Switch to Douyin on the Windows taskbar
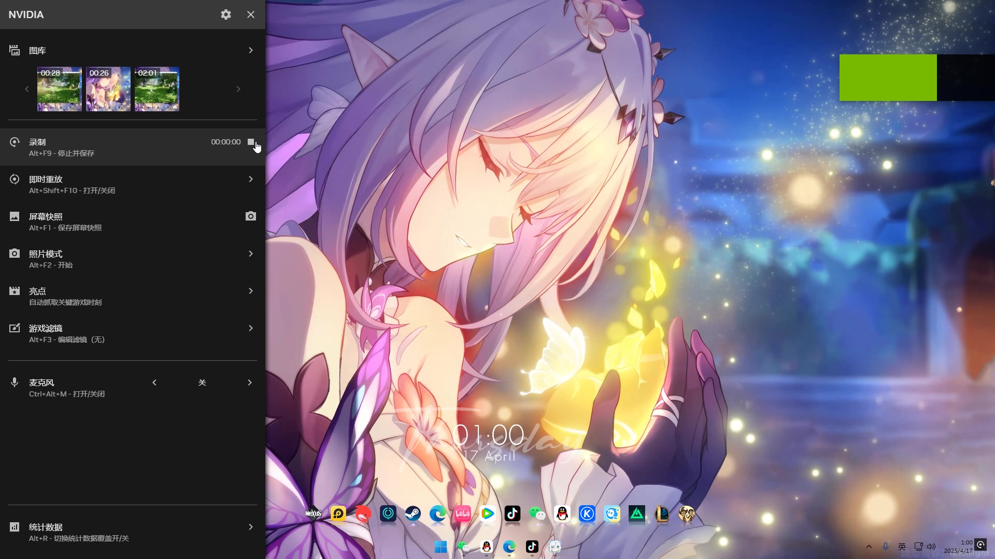The image size is (995, 559). [x=532, y=547]
